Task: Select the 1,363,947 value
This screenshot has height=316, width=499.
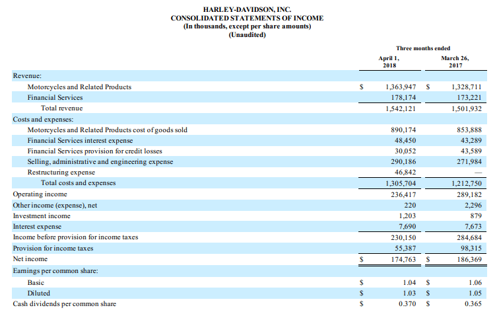Action: pos(401,87)
